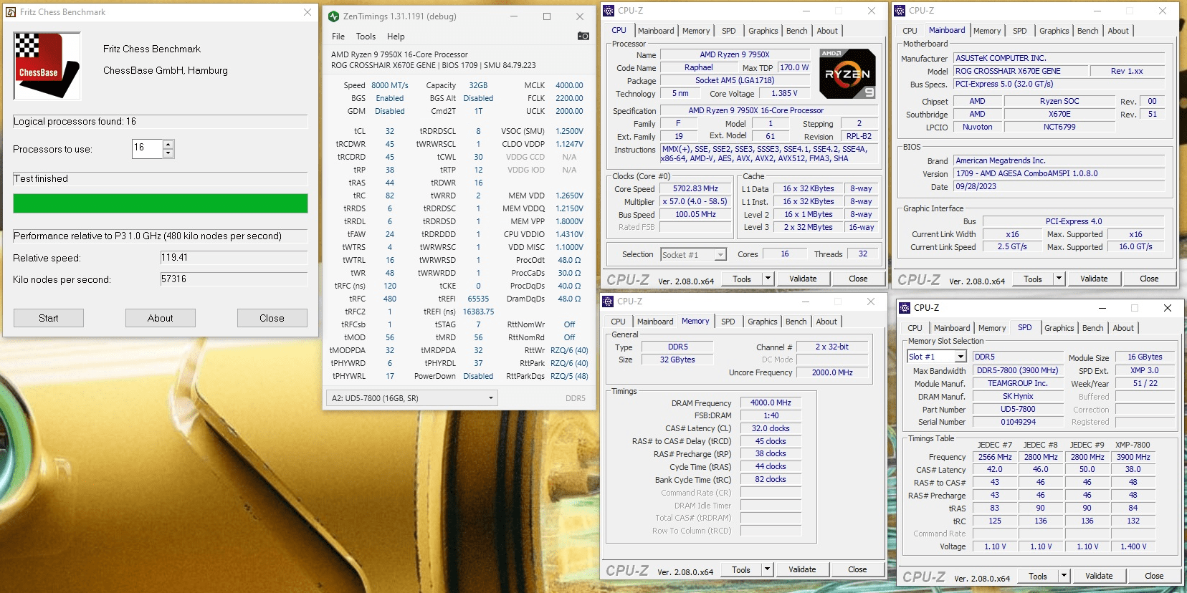
Task: Click the CPU-Z icon in SPD window title
Action: click(905, 308)
